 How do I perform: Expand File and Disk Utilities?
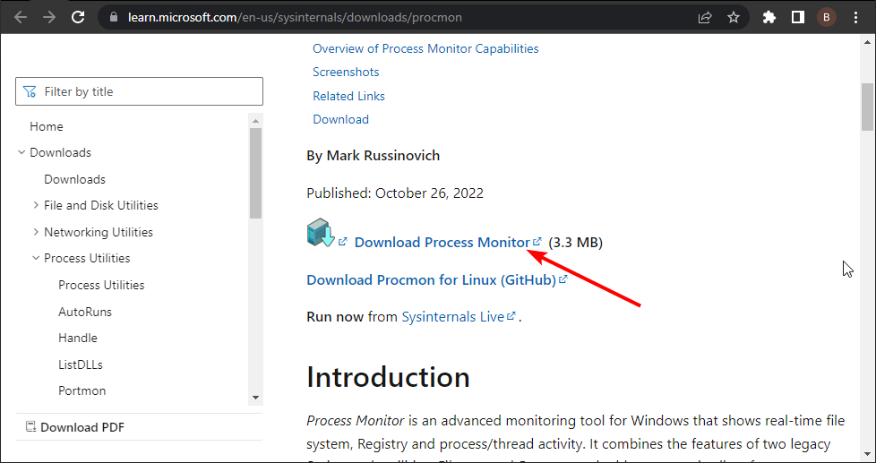tap(37, 206)
